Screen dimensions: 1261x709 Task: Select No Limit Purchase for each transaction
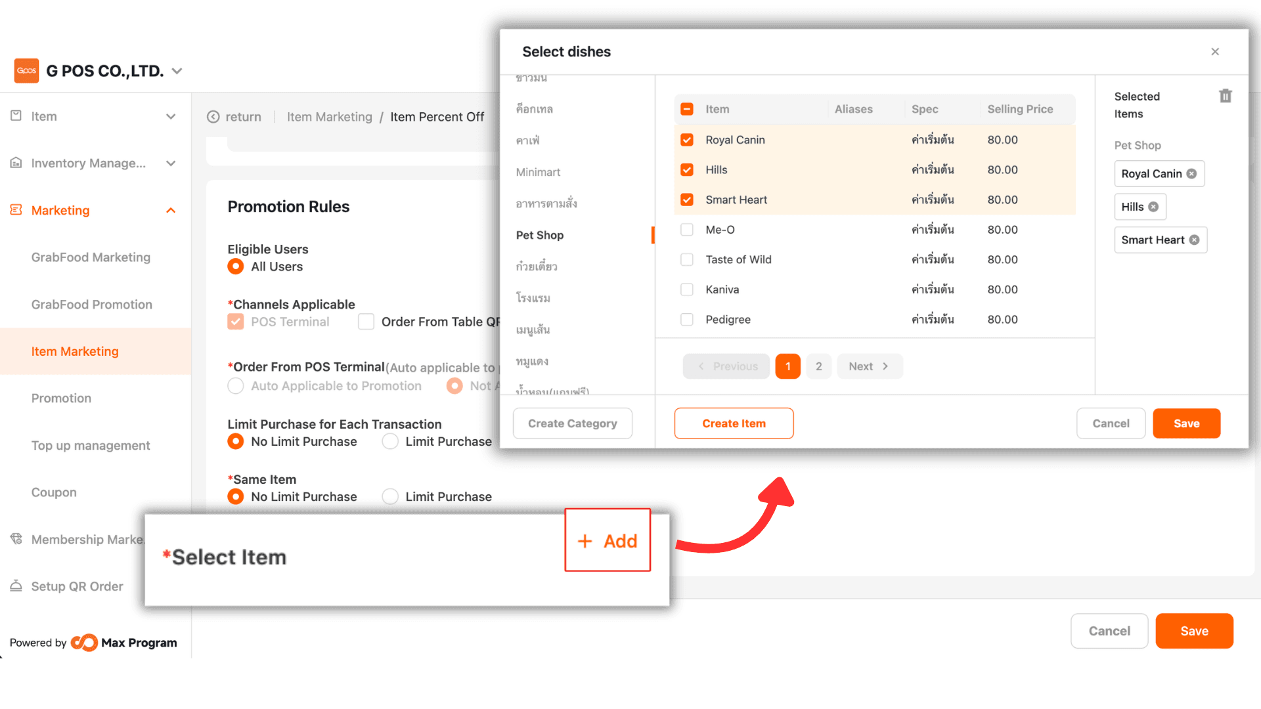point(235,442)
